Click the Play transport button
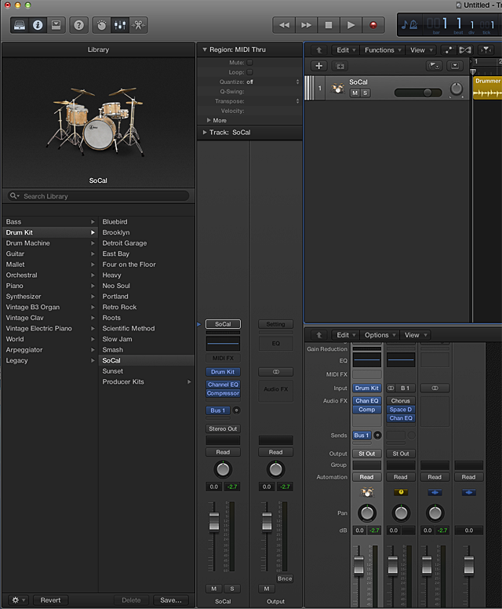 coord(351,25)
